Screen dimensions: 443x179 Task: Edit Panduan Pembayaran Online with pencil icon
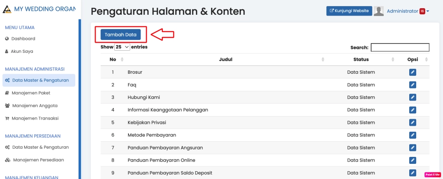click(x=412, y=160)
